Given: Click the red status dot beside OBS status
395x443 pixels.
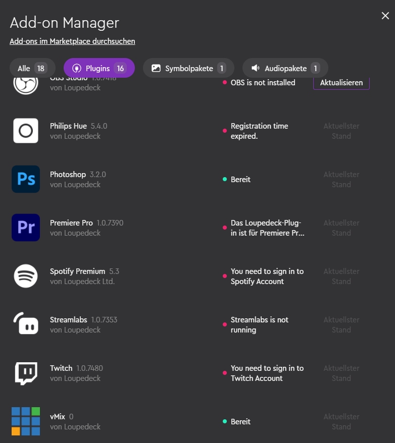Looking at the screenshot, I should pos(225,83).
